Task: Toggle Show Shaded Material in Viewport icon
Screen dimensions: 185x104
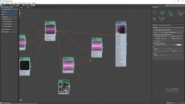Action: point(18,5)
